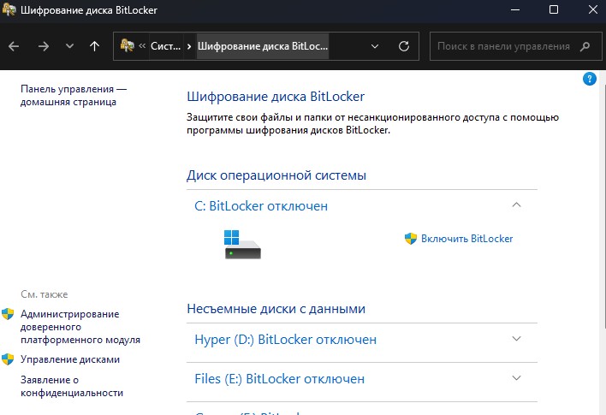This screenshot has height=415, width=606.
Task: Click the 'См. также' label
Action: pyautogui.click(x=44, y=294)
